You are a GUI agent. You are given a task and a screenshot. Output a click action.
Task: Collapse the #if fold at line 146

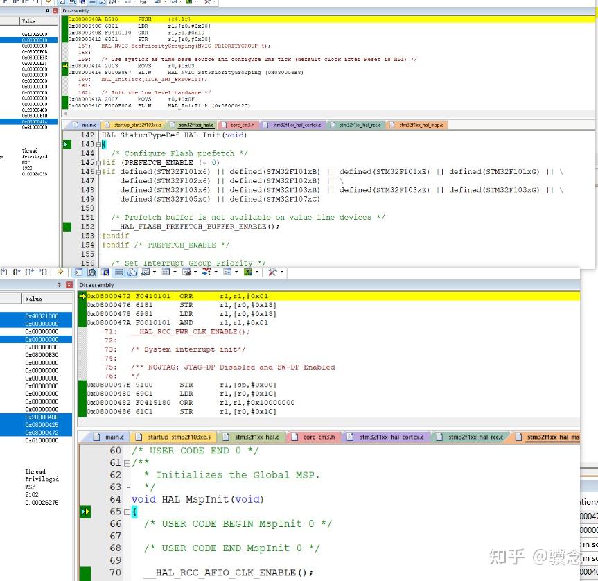tap(98, 172)
